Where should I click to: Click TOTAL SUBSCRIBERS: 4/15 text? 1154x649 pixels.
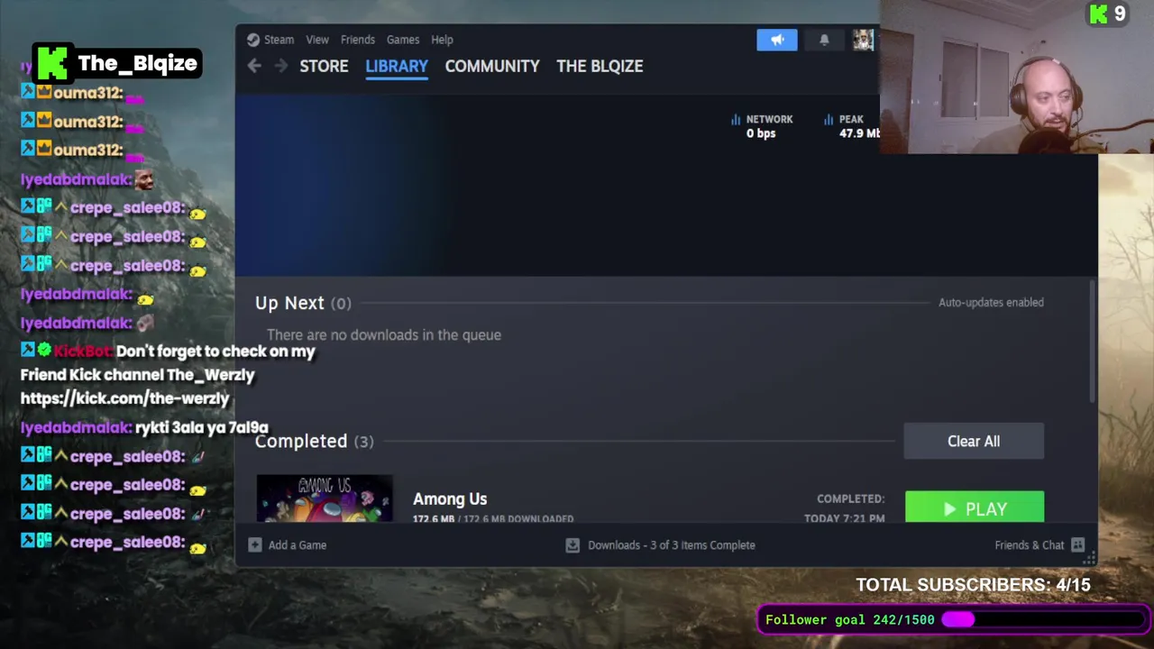pyautogui.click(x=973, y=585)
